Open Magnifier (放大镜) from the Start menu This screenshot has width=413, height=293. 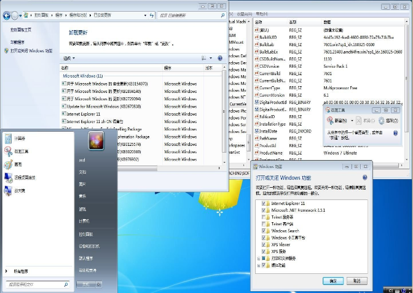pos(14,190)
